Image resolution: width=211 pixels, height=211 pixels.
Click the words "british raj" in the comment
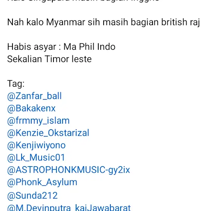180,22
